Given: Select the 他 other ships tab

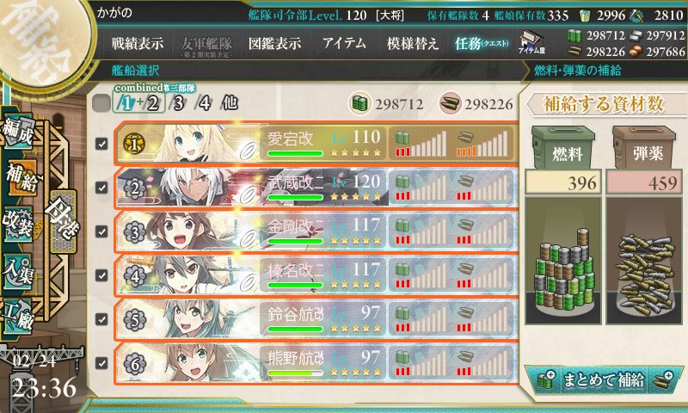Looking at the screenshot, I should coord(230,102).
